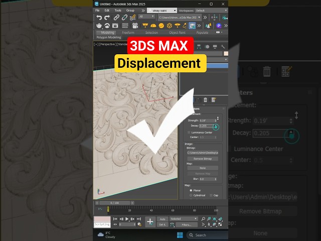
Task: Click the Configure Modifier Sets icon
Action: point(214,100)
